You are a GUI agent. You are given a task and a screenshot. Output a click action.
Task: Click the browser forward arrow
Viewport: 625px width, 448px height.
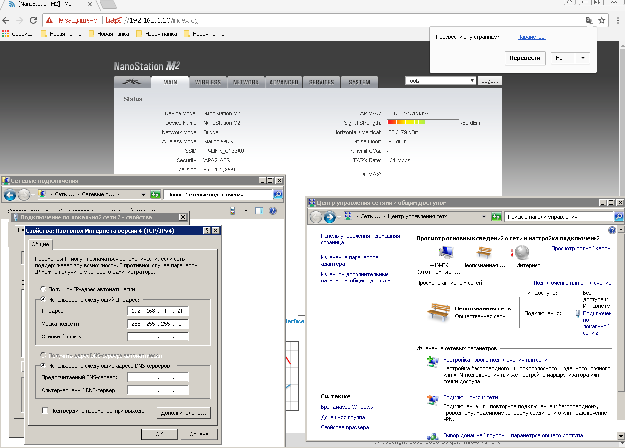click(x=20, y=20)
